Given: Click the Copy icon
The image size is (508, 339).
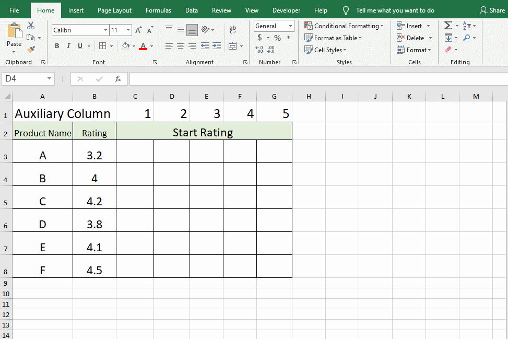Looking at the screenshot, I should tap(30, 38).
